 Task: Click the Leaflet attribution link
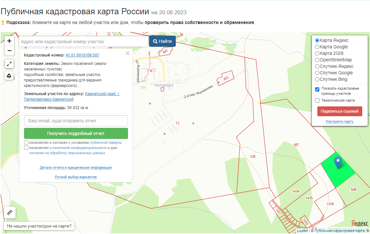[302, 231]
